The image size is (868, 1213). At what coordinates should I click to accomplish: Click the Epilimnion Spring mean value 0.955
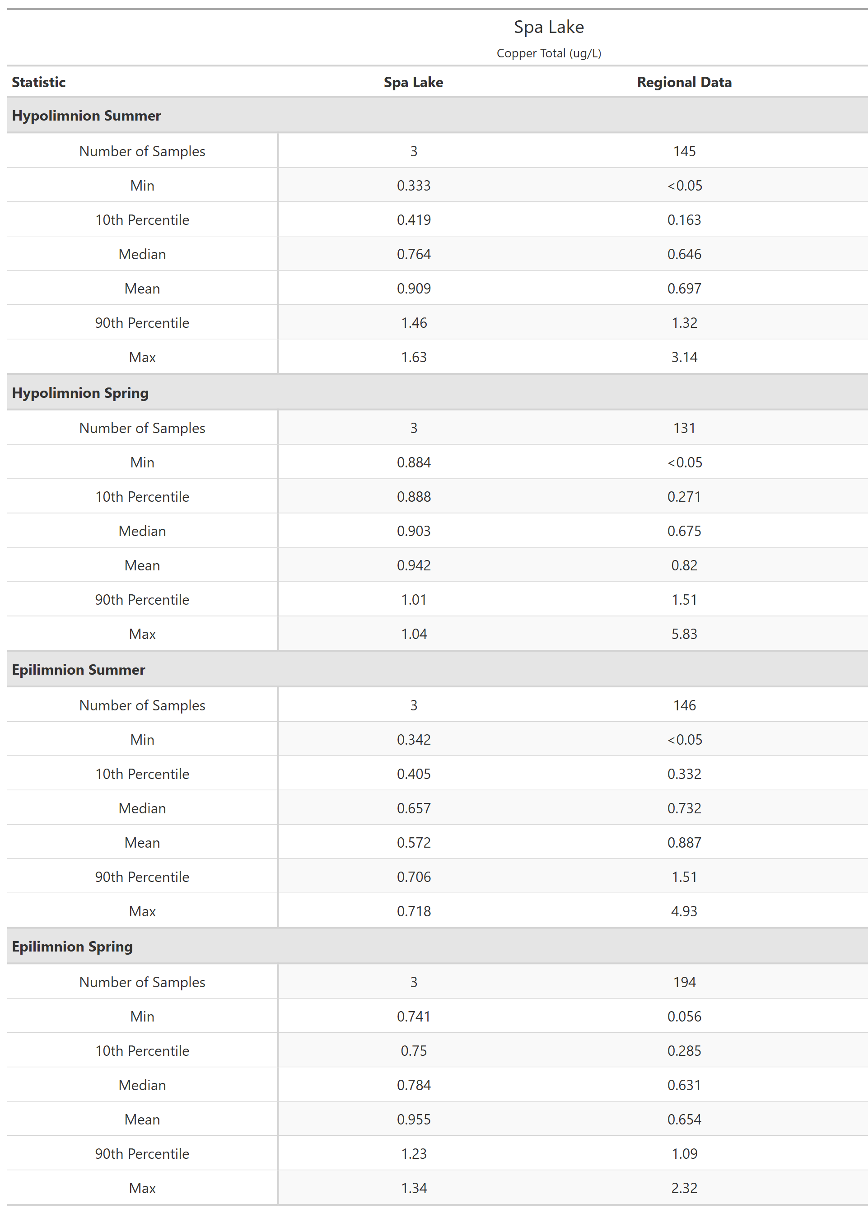click(x=413, y=1120)
